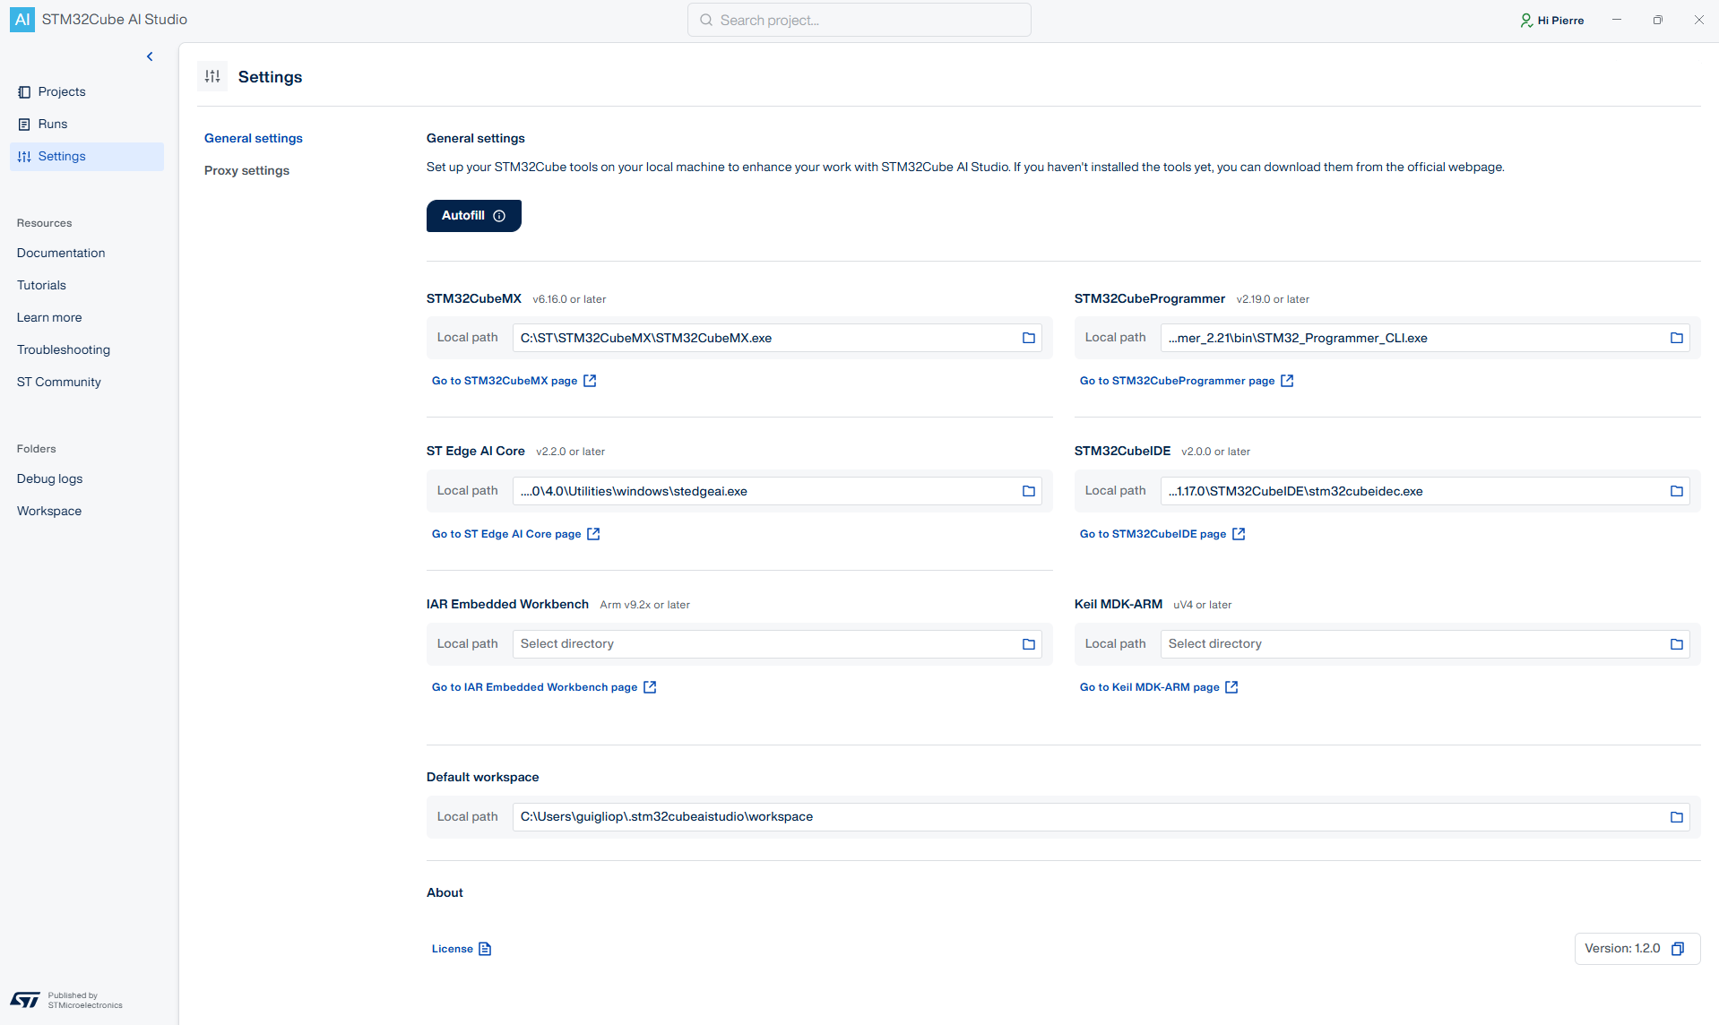This screenshot has width=1719, height=1025.
Task: Open the Troubleshooting resource
Action: coord(64,350)
